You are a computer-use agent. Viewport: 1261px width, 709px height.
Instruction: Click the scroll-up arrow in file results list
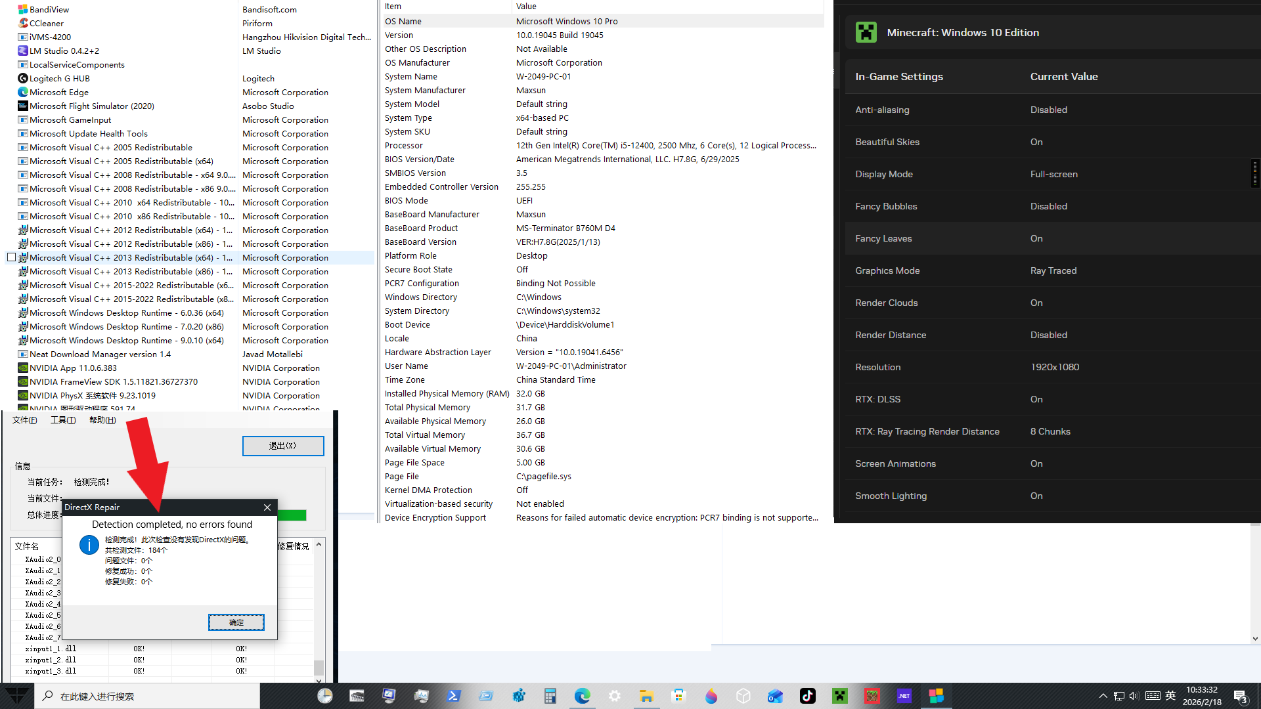point(319,545)
